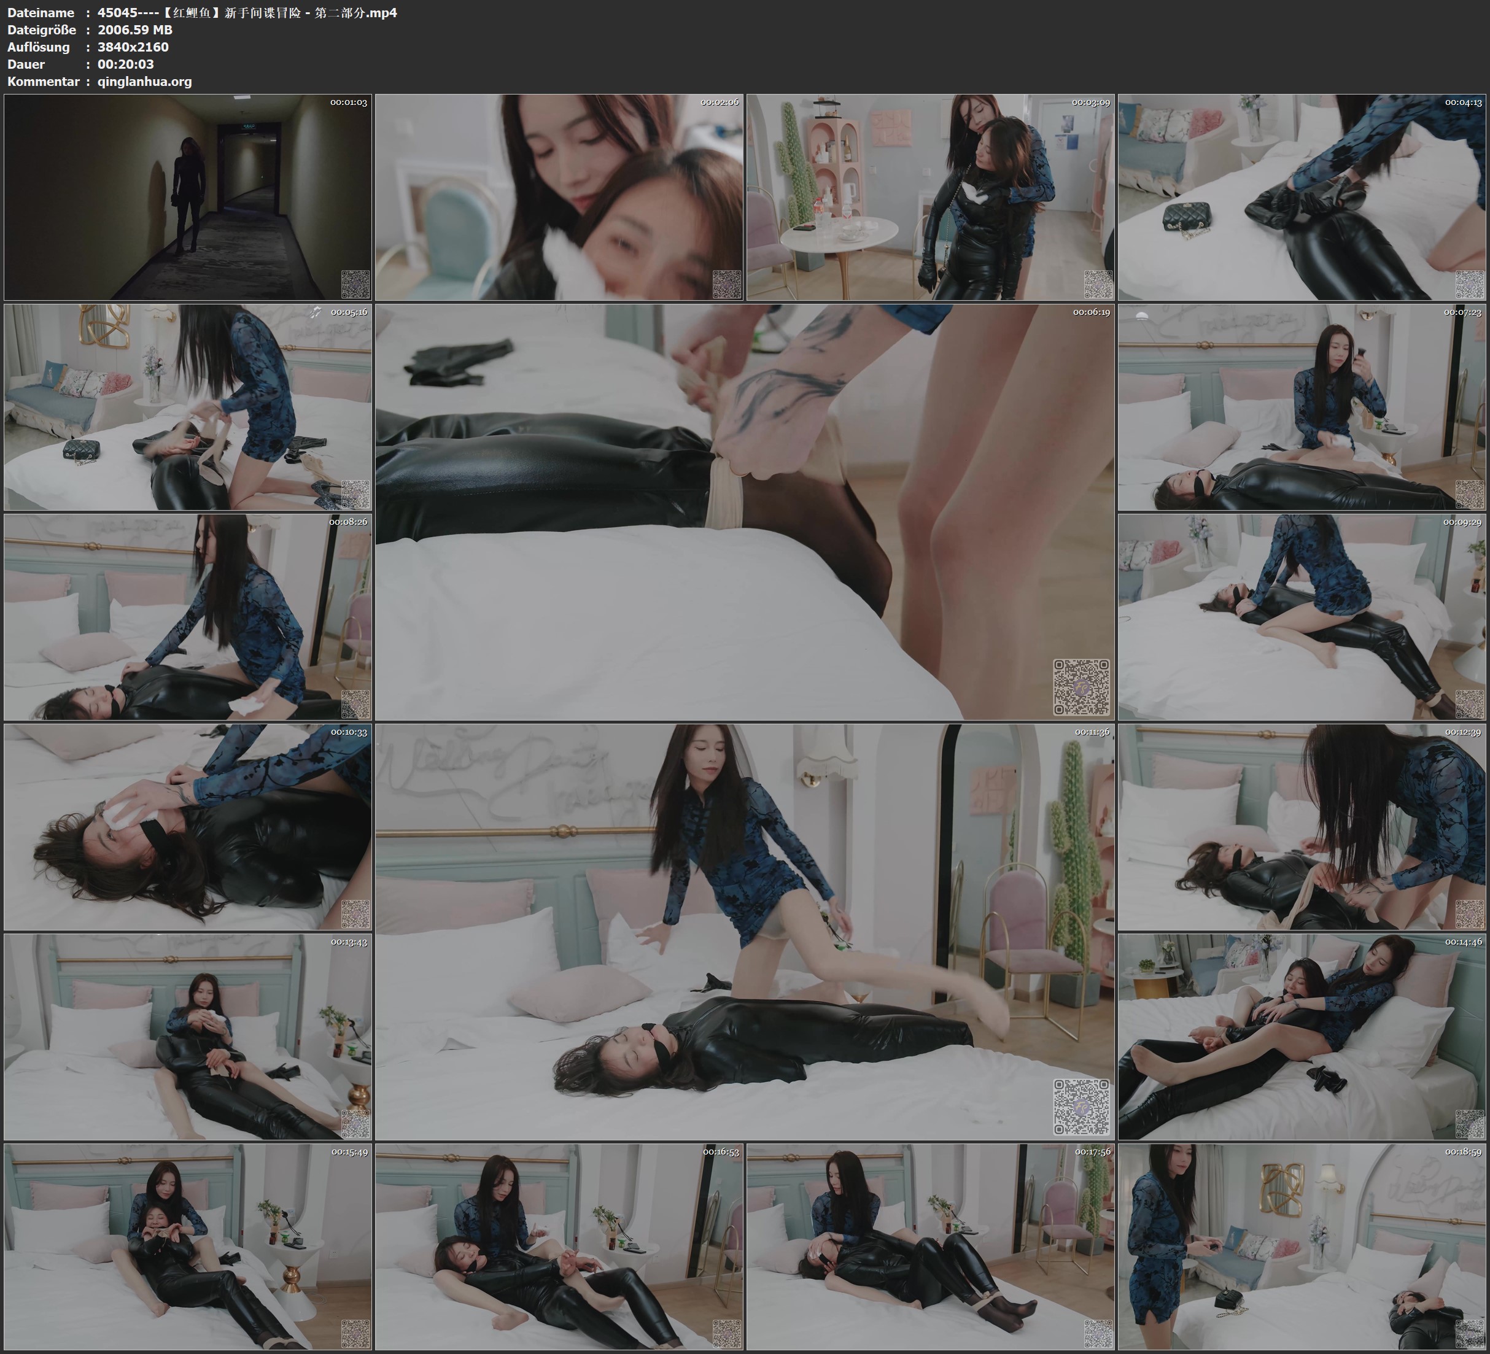Click the qinglanhua.org comment link
This screenshot has width=1490, height=1354.
(x=144, y=81)
